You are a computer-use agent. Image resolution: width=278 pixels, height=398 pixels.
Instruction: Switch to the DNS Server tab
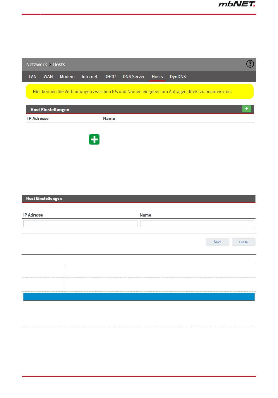click(x=133, y=77)
